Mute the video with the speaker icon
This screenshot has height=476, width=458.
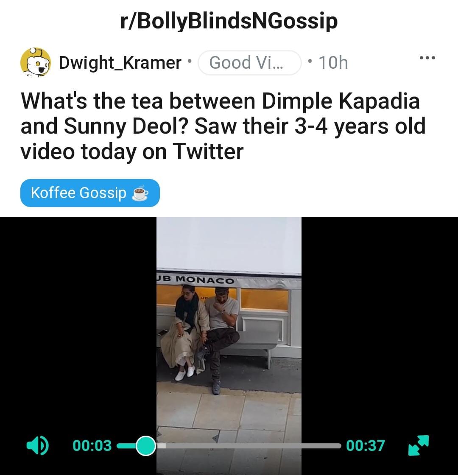pyautogui.click(x=37, y=445)
